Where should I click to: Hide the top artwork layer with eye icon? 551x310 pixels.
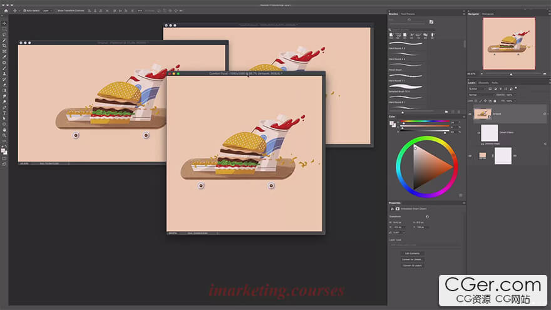(470, 114)
